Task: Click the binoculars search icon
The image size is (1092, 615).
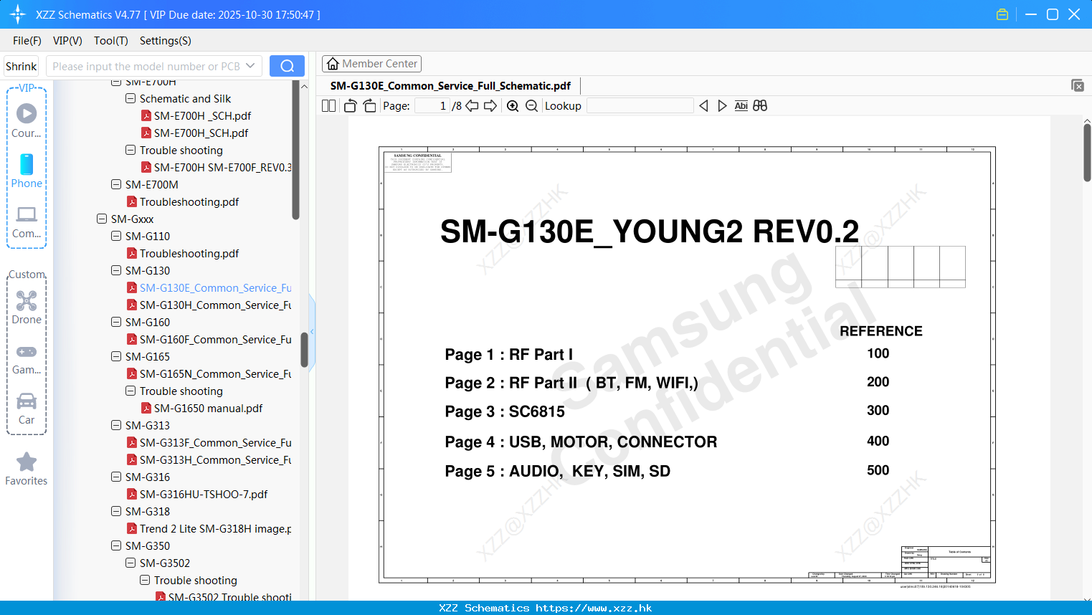Action: (x=760, y=105)
